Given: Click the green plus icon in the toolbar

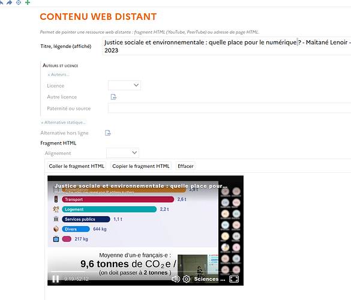Looking at the screenshot, I should pos(28,2).
